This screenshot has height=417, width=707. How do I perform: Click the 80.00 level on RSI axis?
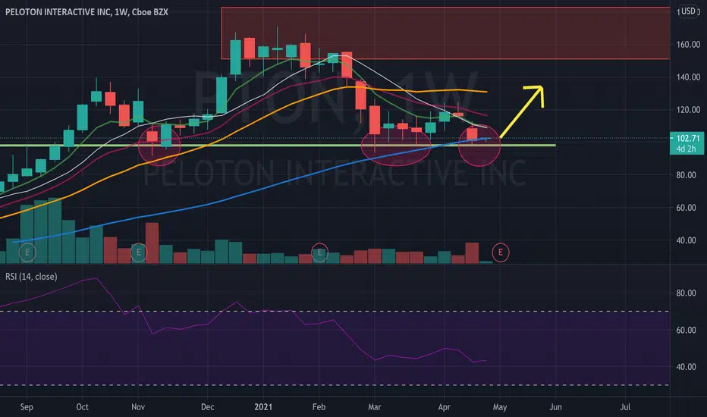coord(686,293)
